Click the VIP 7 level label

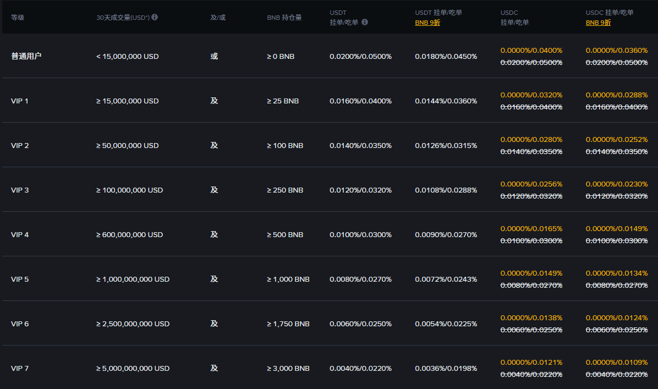[20, 368]
